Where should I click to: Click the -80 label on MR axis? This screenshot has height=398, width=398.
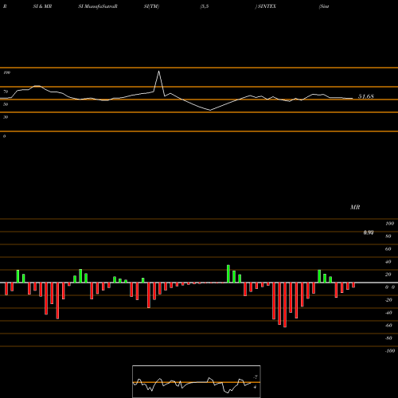pos(388,338)
